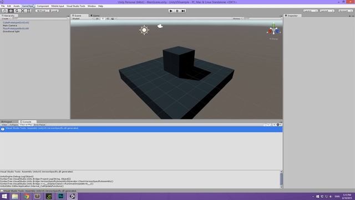Click the Pause button

(177, 11)
